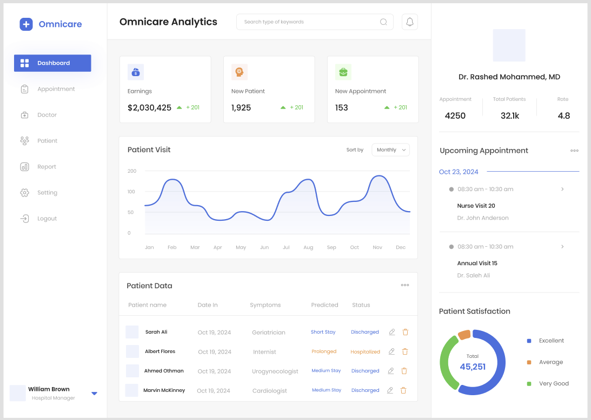The width and height of the screenshot is (591, 420).
Task: Click edit pencil icon for Sarah Ali
Action: (x=392, y=332)
